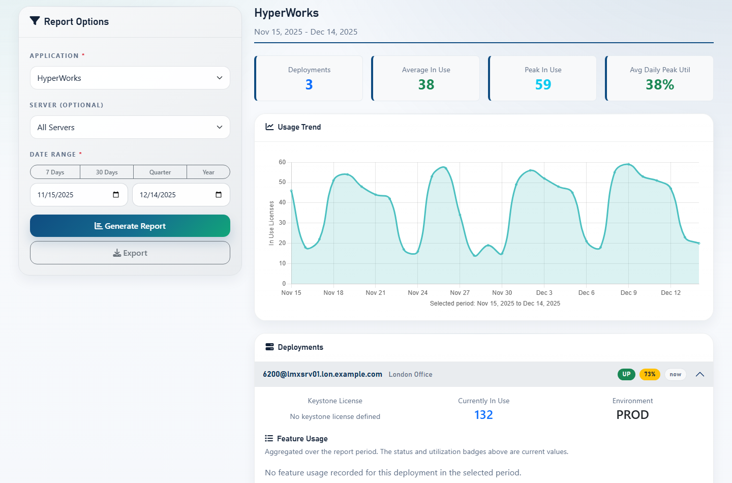The image size is (732, 483).
Task: Open the All Servers dropdown
Action: tap(130, 127)
